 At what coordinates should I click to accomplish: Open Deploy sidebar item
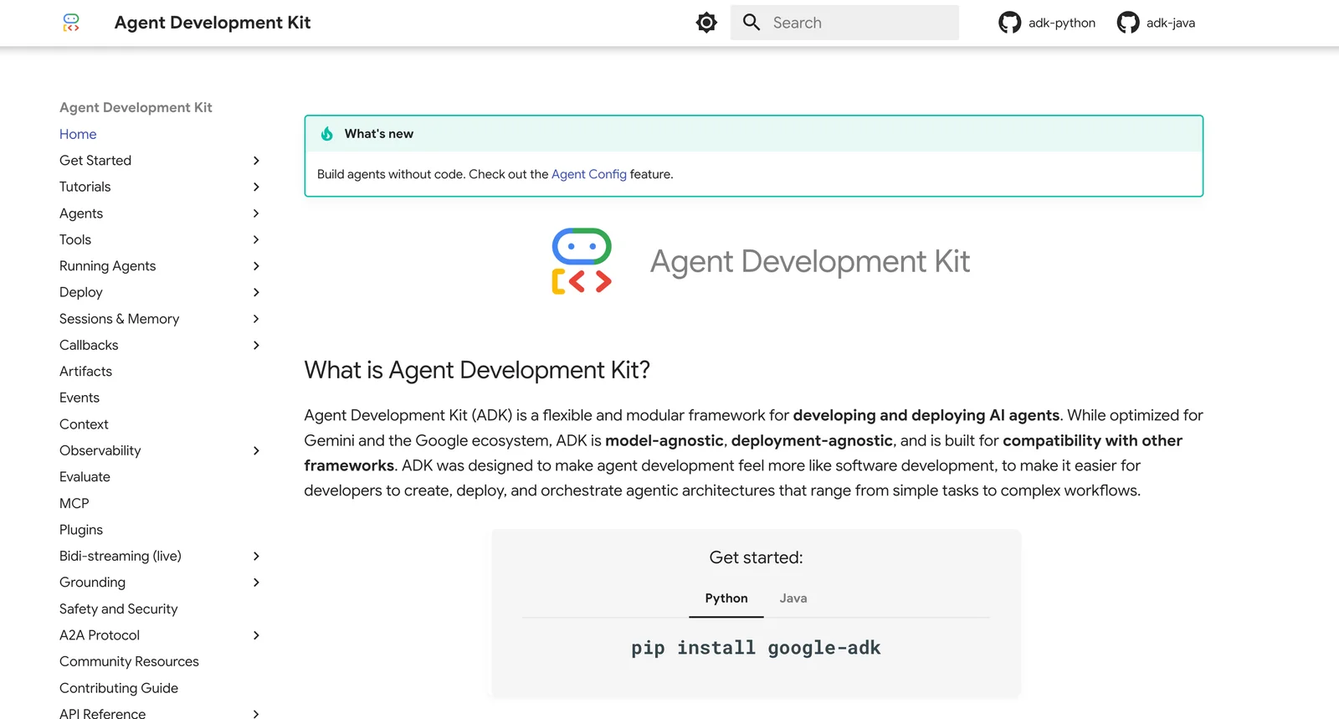81,292
